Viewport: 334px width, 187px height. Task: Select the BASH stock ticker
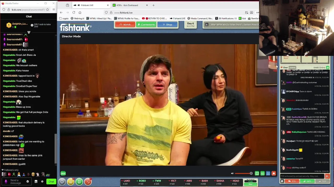tap(203, 182)
